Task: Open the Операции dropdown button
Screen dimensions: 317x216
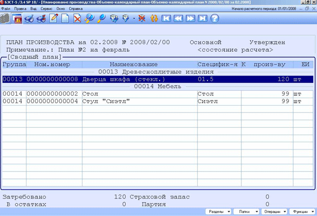Action: tap(274, 212)
